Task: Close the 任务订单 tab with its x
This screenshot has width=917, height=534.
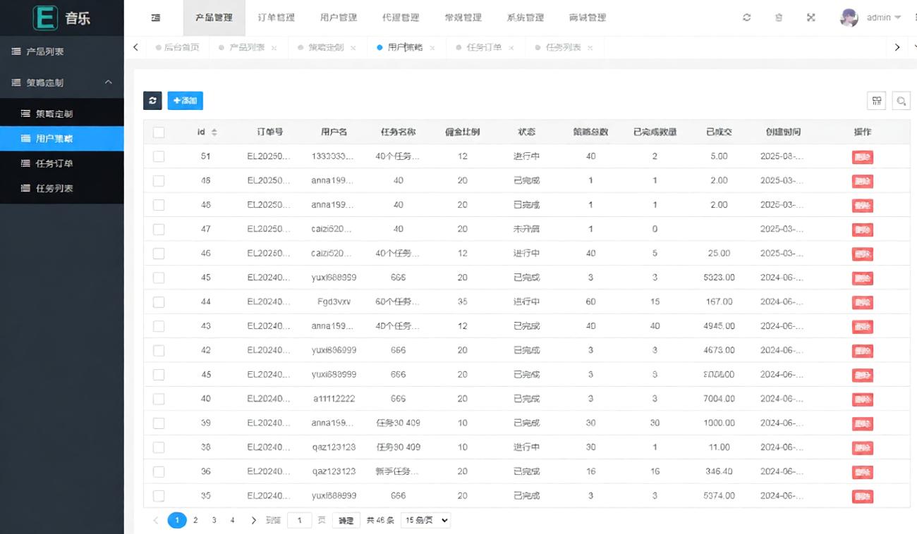Action: [511, 48]
